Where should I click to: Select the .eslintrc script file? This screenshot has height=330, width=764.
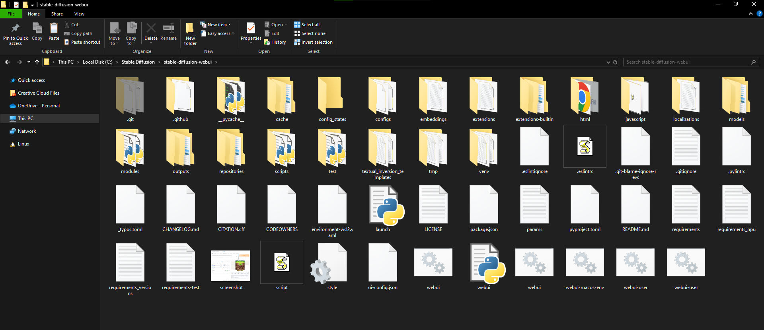click(x=585, y=150)
